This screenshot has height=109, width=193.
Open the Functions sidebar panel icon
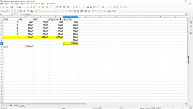point(191,33)
